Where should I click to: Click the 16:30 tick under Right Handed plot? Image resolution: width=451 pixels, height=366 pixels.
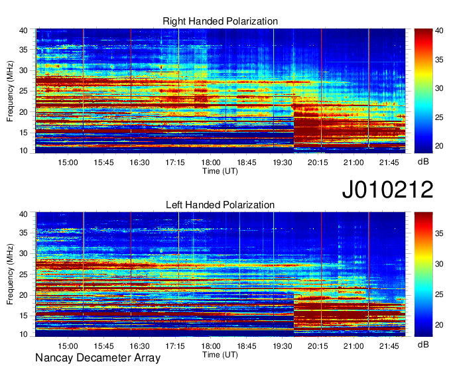[x=139, y=162]
